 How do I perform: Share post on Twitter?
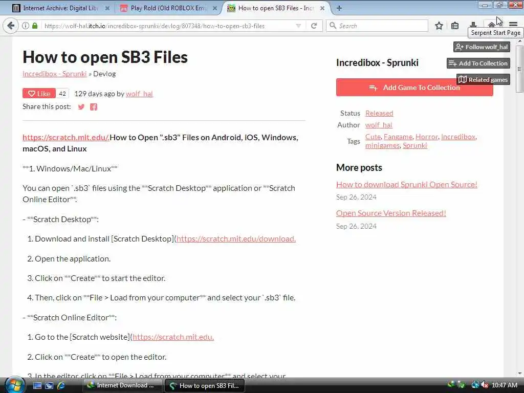[x=81, y=107]
